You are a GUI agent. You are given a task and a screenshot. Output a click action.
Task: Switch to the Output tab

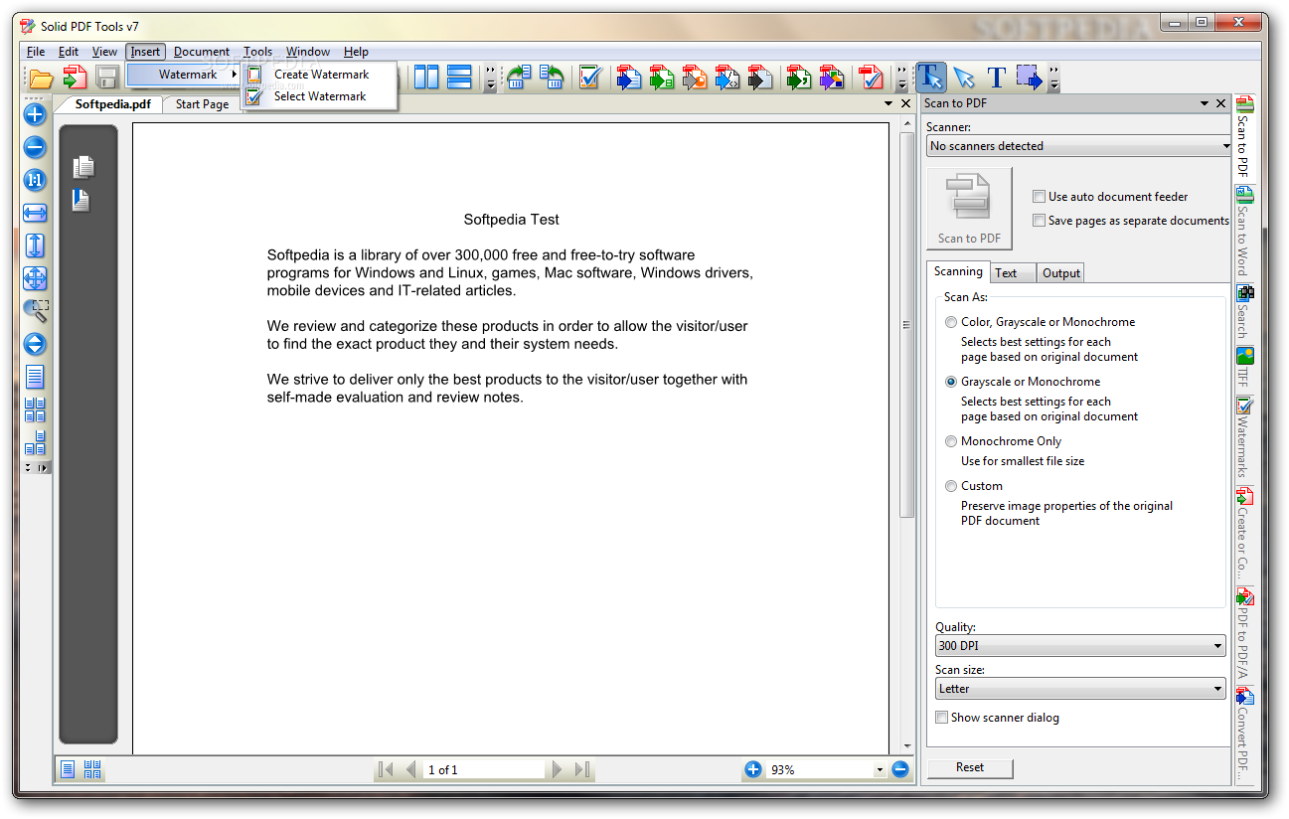tap(1060, 273)
